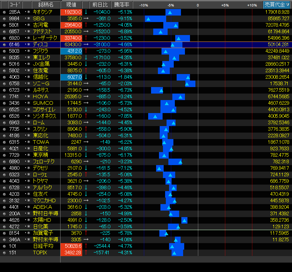Select the 野村米半導 stock name
The width and height of the screenshot is (292, 272).
(x=45, y=239)
